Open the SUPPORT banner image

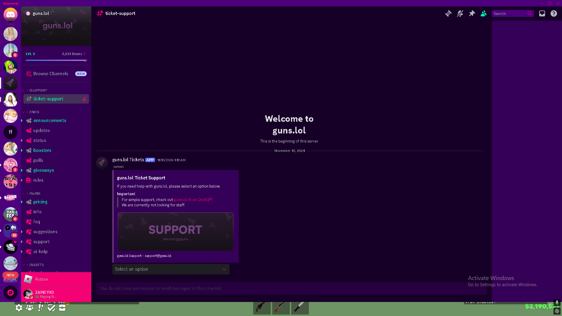click(x=176, y=231)
